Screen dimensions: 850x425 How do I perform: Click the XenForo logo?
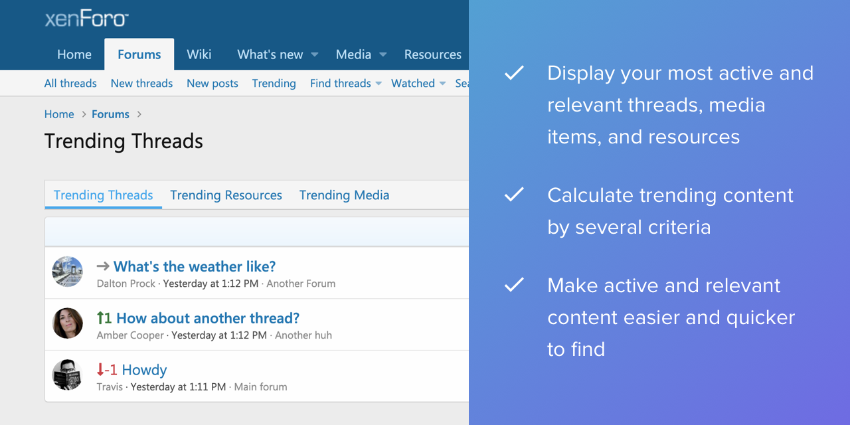[86, 19]
